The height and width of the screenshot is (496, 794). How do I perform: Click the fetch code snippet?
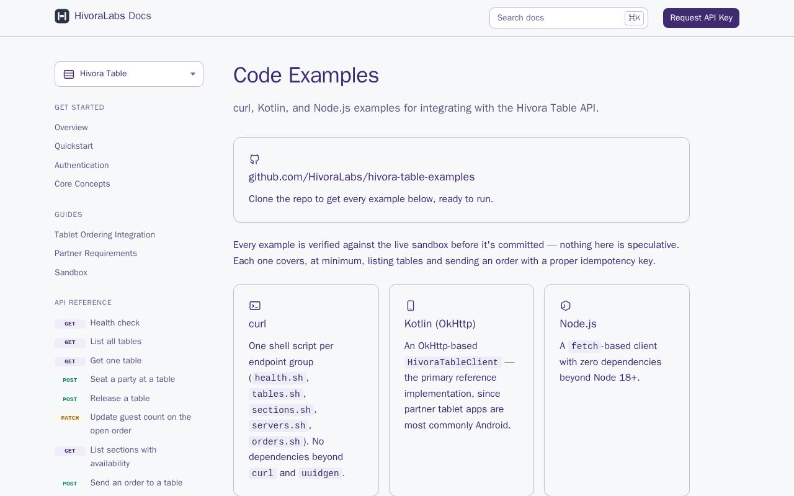pos(585,347)
